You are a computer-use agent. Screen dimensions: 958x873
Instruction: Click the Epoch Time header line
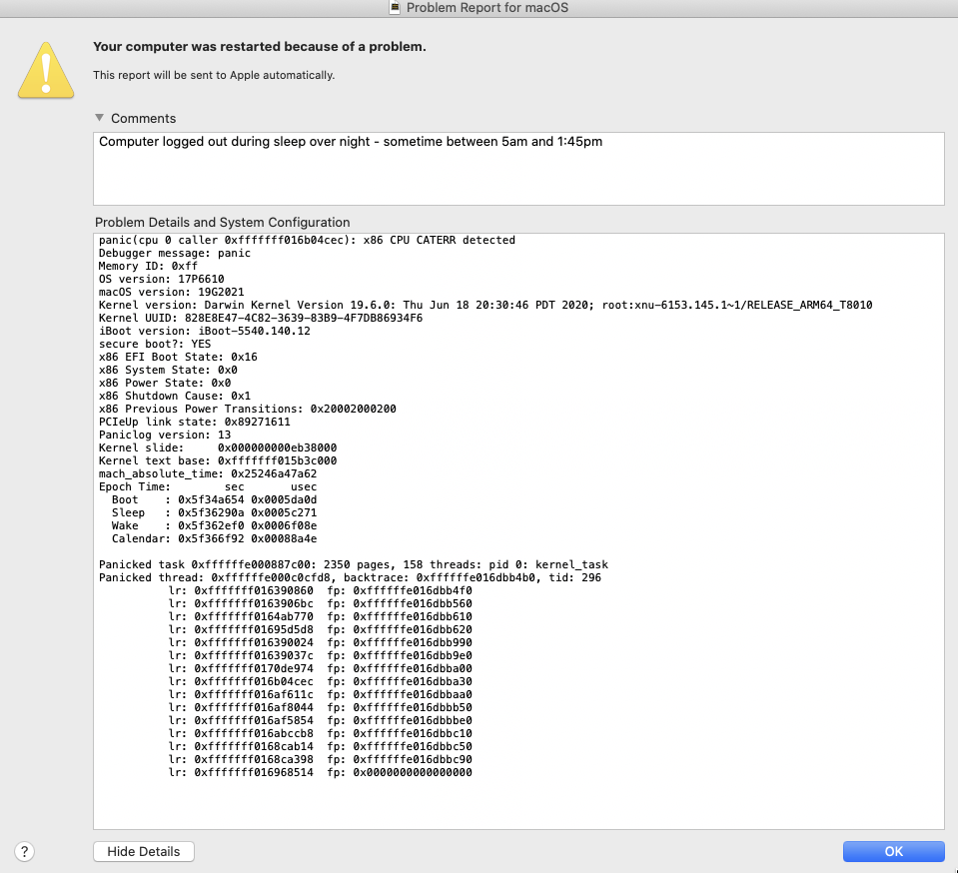coord(208,486)
